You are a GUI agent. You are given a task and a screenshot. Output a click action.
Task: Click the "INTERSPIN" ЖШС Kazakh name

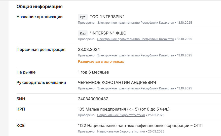pos(108,33)
